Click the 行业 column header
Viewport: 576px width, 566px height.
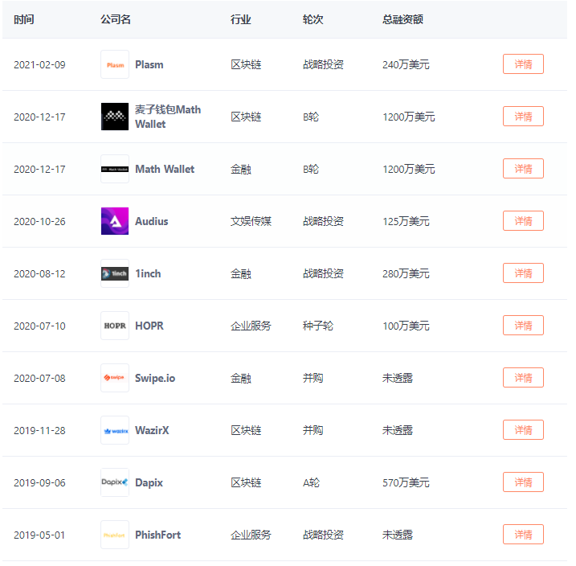pyautogui.click(x=241, y=19)
